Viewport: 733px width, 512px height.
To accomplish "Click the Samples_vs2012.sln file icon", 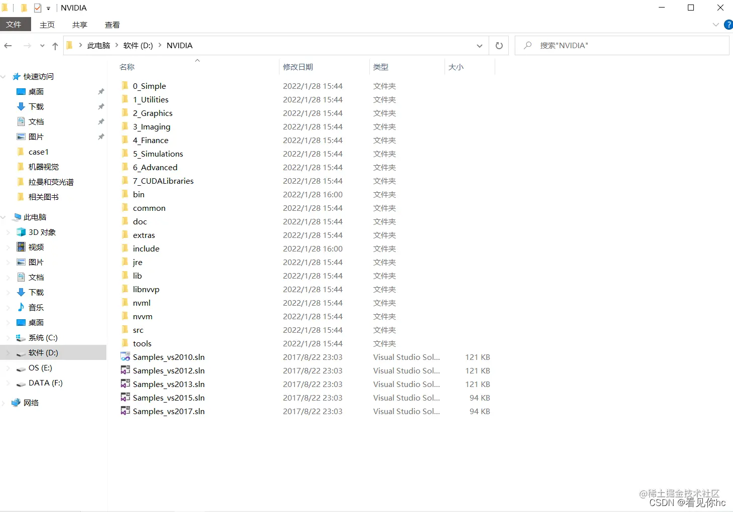I will (x=125, y=370).
